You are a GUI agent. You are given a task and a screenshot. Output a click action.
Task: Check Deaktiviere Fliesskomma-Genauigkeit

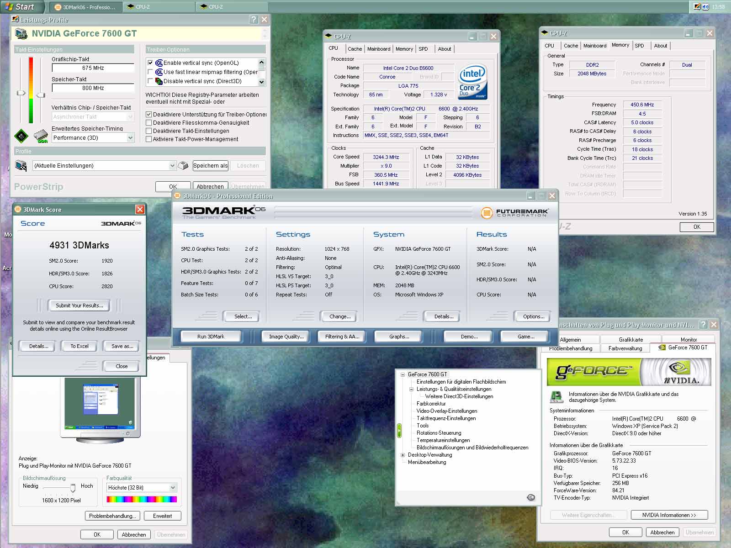(x=148, y=123)
